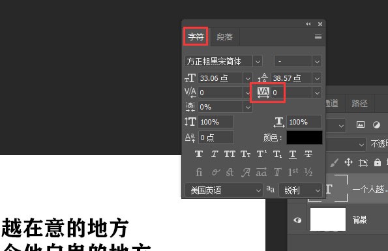Click the leading icon

point(263,78)
